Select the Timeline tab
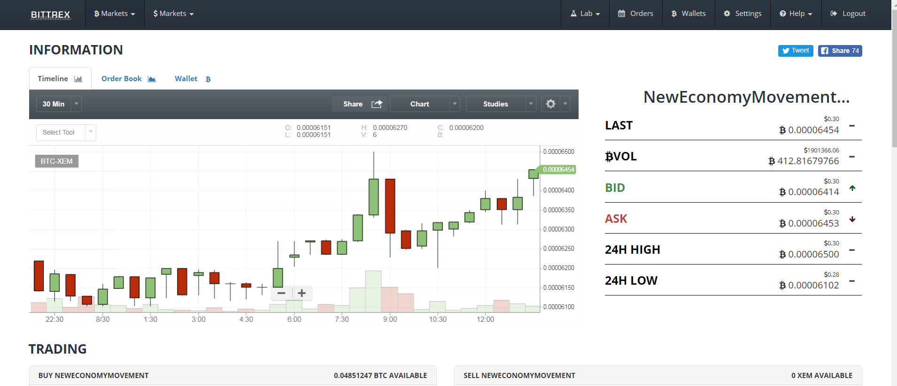Screen dimensions: 897x386 point(60,79)
